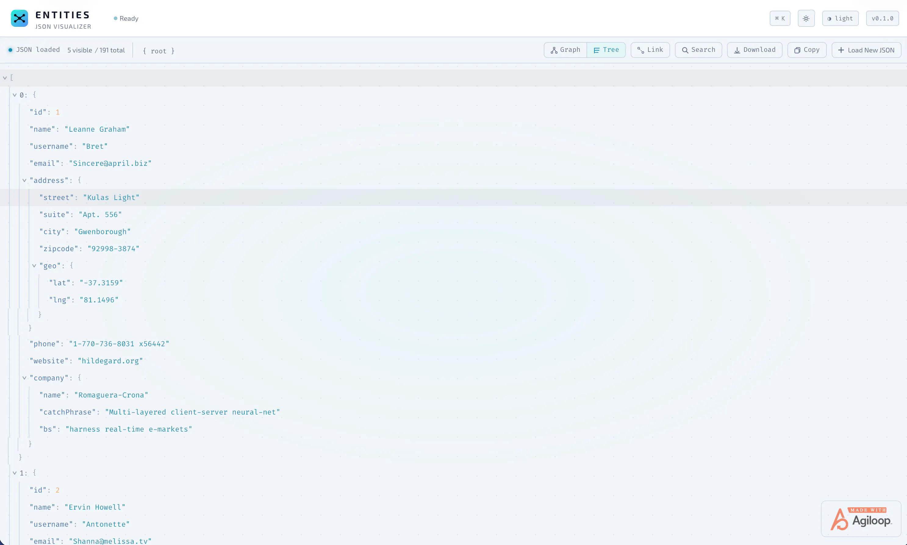
Task: Select the "id": 2 row
Action: coord(453,490)
